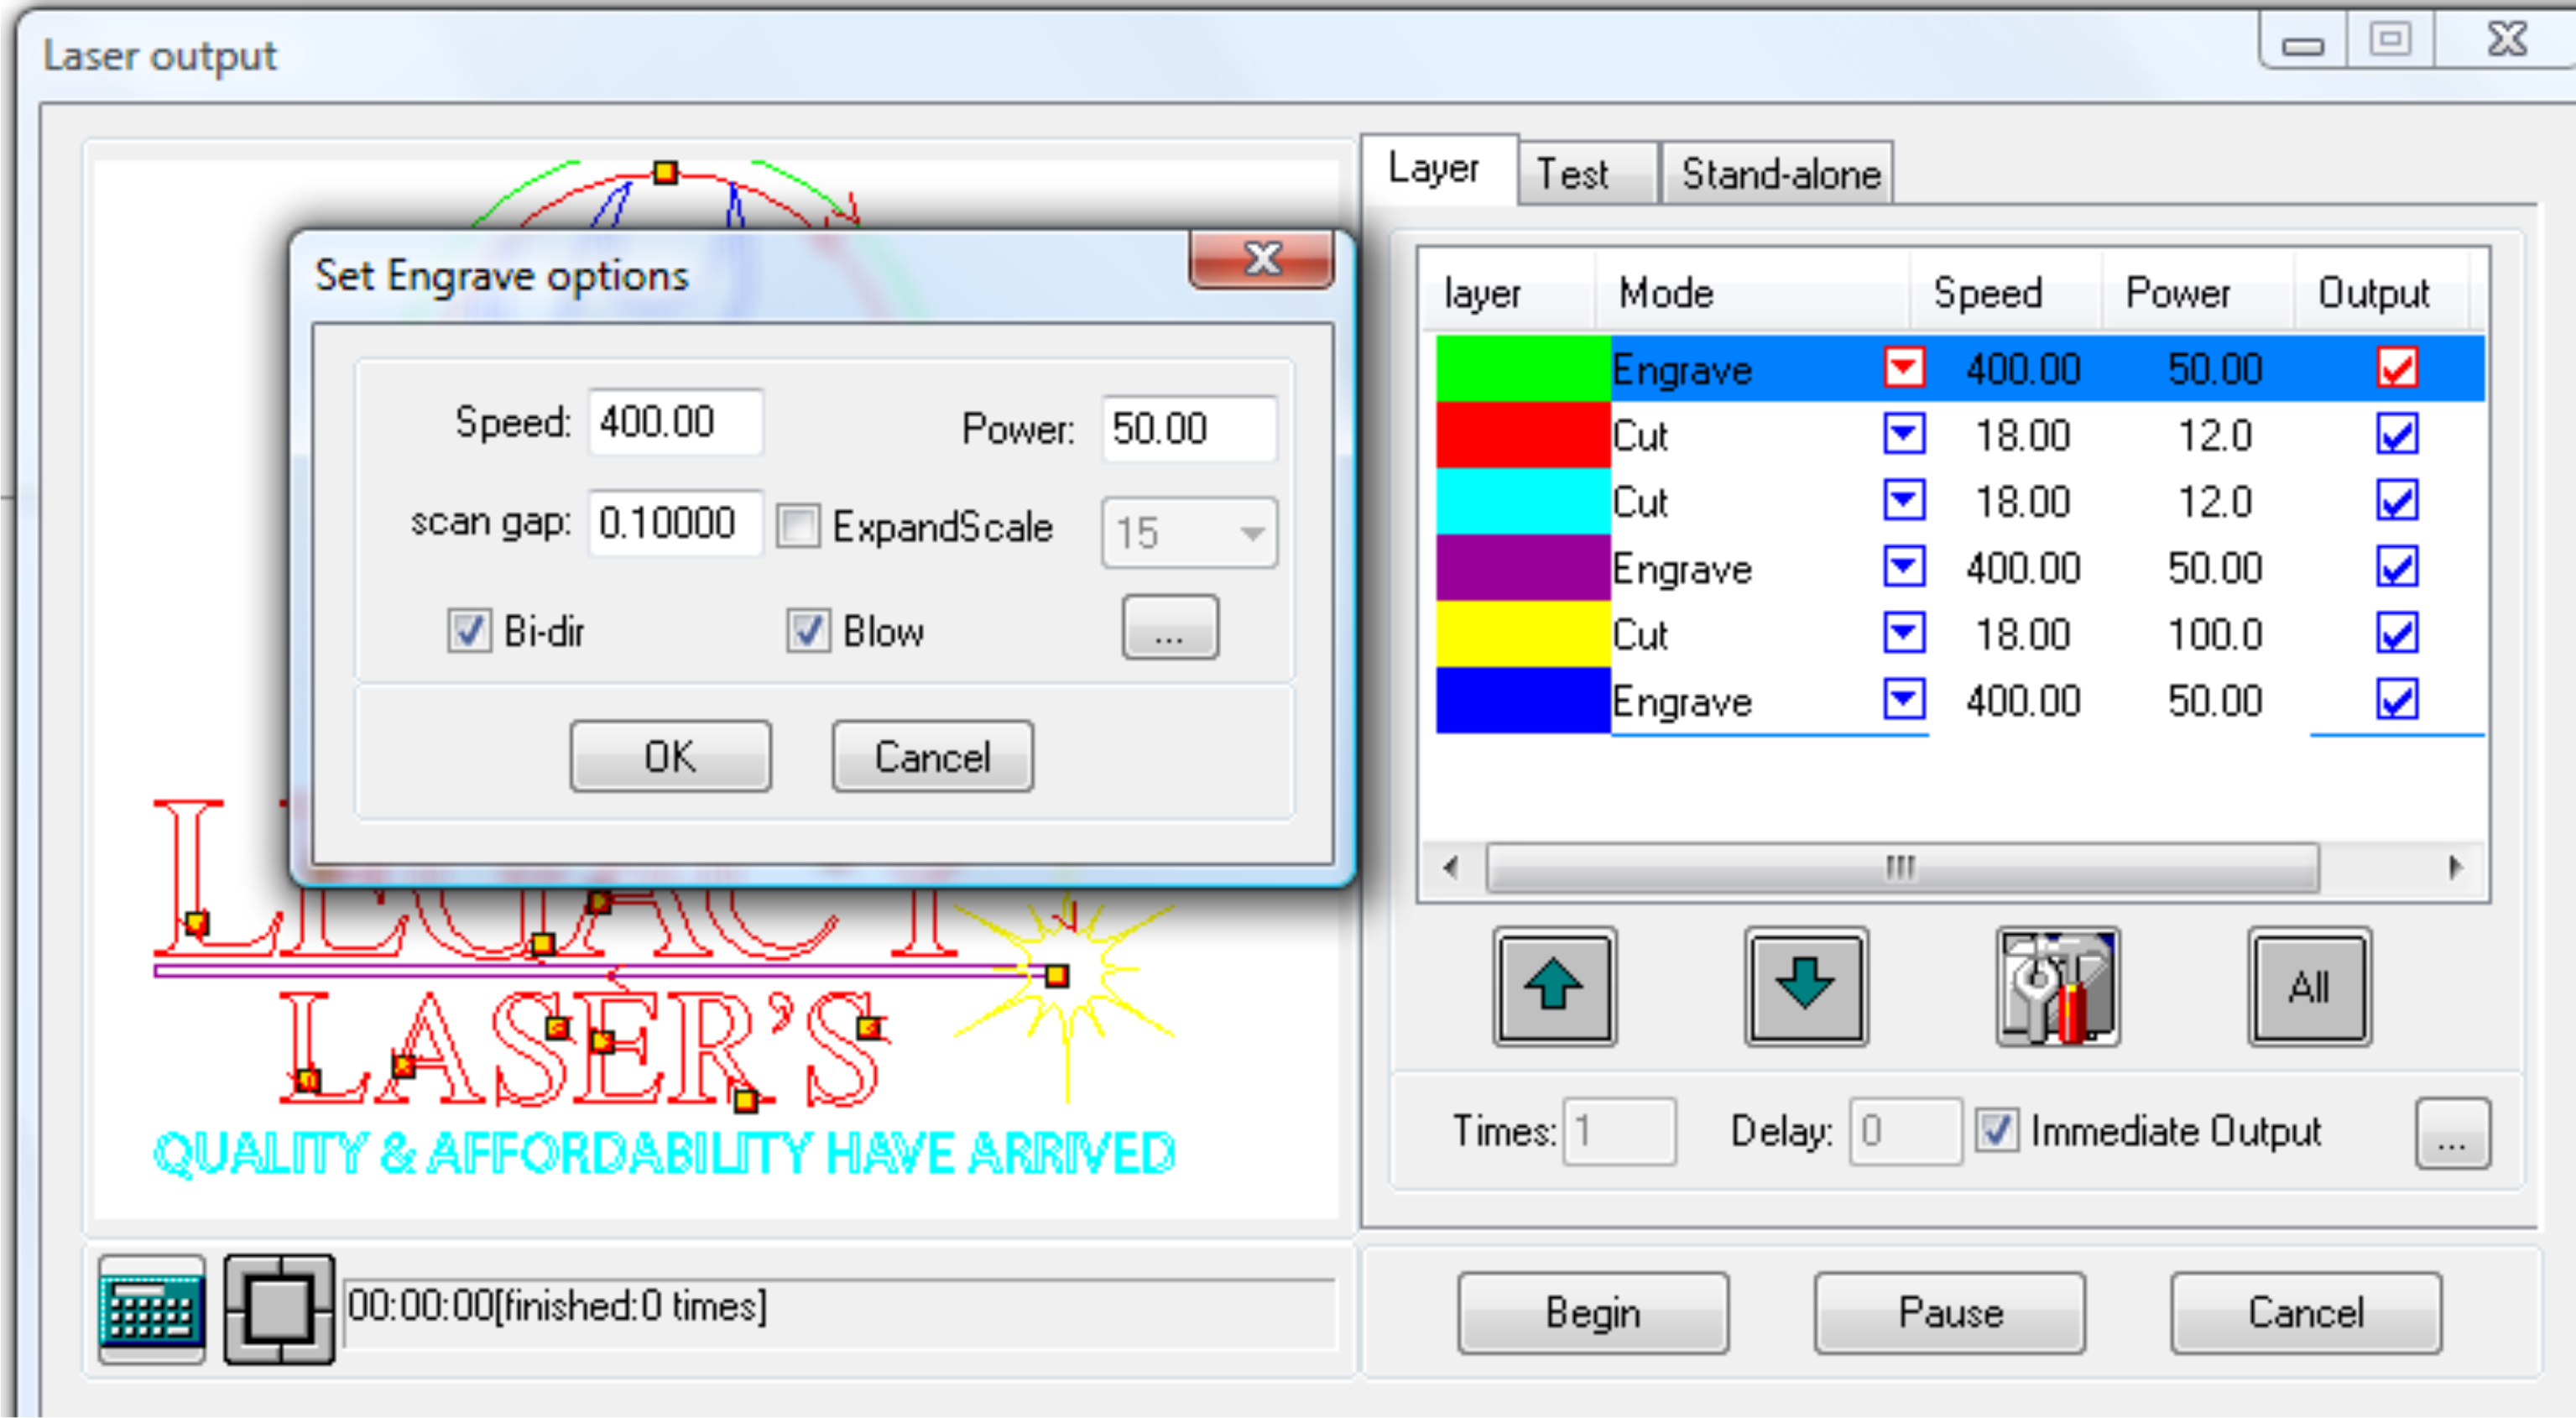This screenshot has height=1418, width=2576.
Task: Click the All layers button
Action: [x=2309, y=986]
